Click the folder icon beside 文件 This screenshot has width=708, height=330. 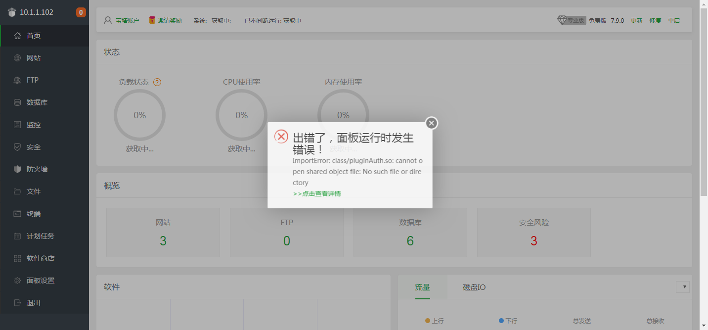[x=17, y=191]
